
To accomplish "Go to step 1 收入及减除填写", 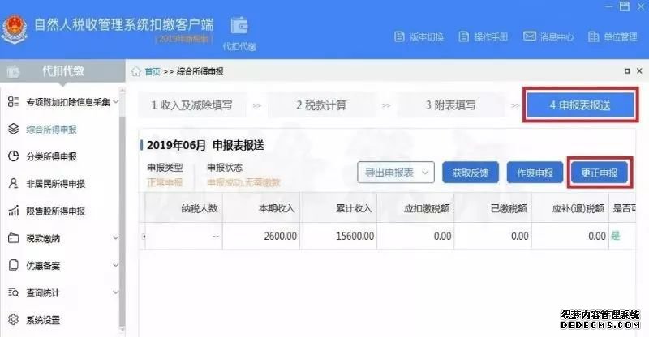I will [191, 105].
